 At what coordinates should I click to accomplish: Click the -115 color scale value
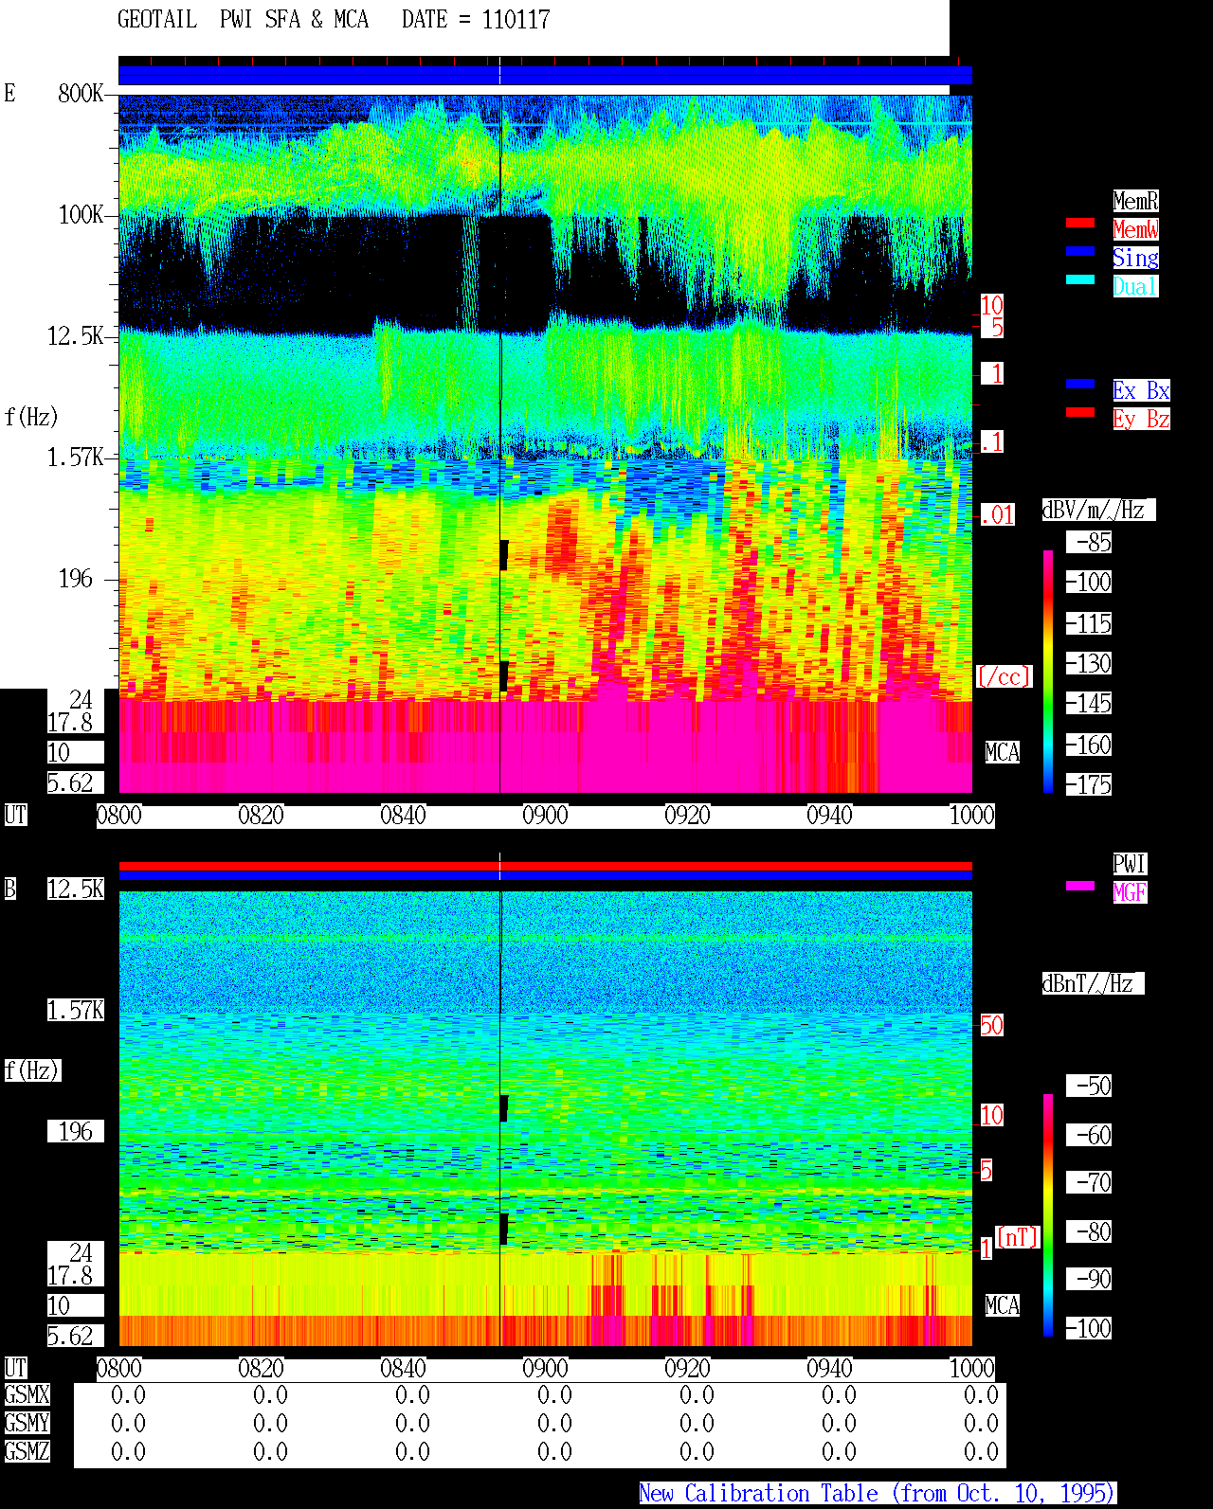point(1089,623)
